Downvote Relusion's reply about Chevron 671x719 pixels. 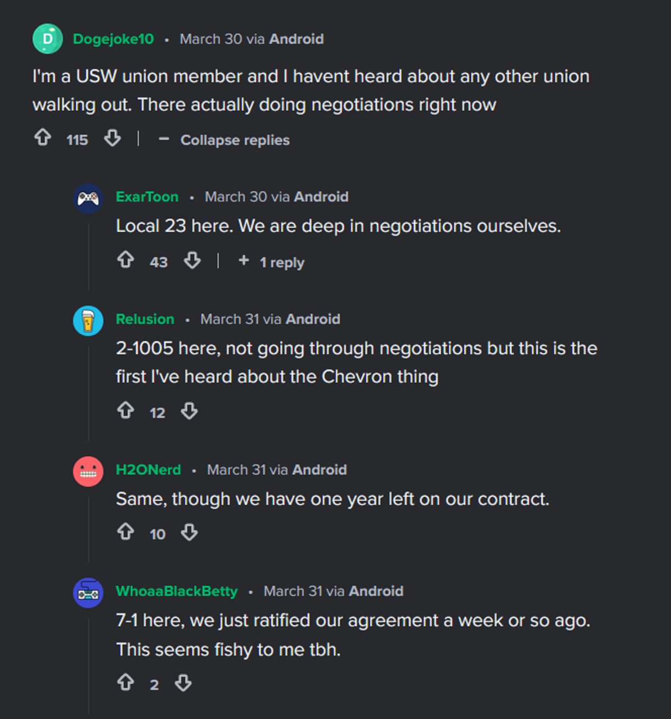pyautogui.click(x=189, y=411)
